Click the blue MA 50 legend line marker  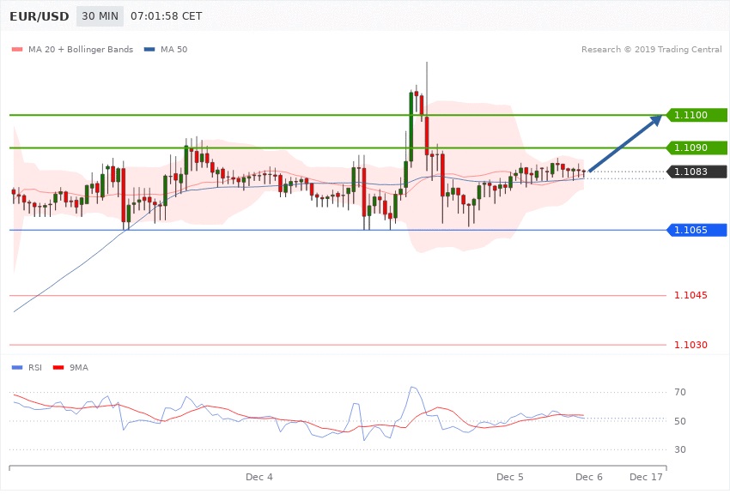pyautogui.click(x=149, y=50)
